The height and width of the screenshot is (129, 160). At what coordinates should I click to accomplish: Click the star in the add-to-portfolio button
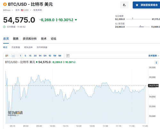[137, 5]
